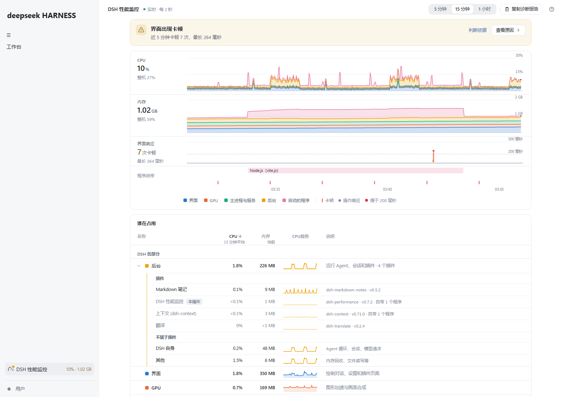Viewport: 562px width, 397px height.
Task: Toggle the 卡顿 legend marker
Action: pos(327,201)
